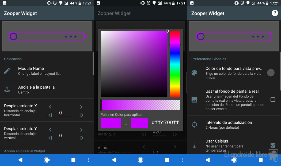The width and height of the screenshot is (281, 166).
Task: Open the three-dot menu in the middle screen's nav bar
Action: click(182, 160)
